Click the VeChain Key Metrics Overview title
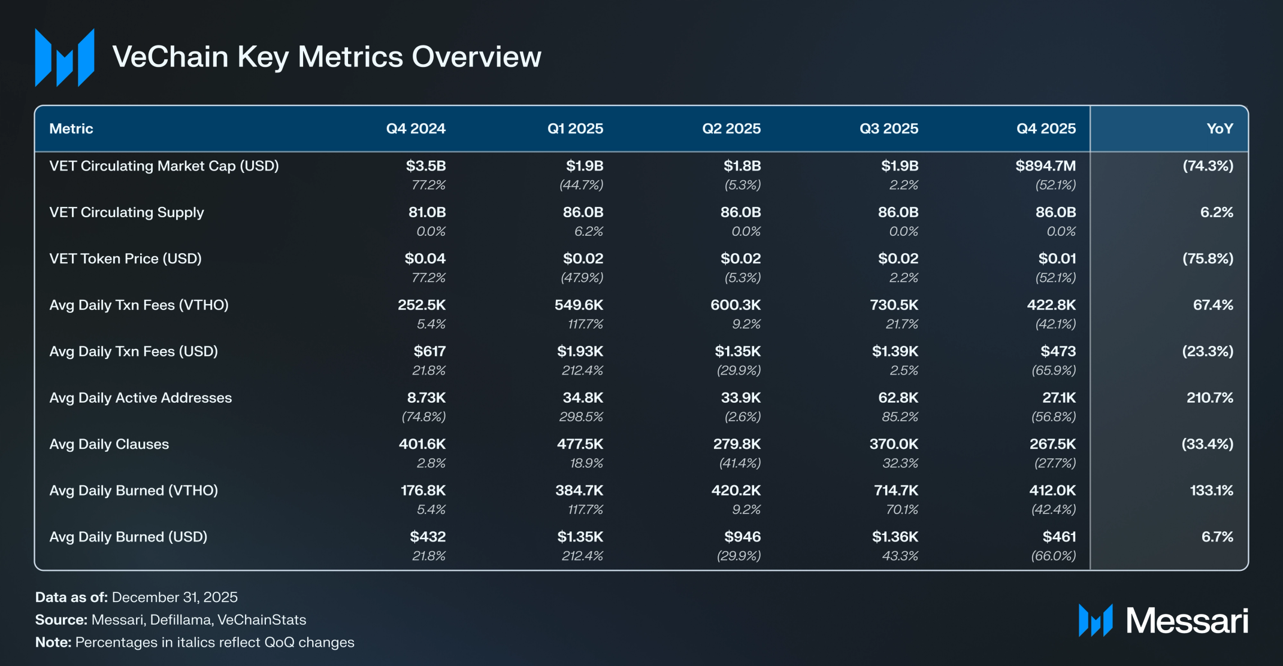 click(x=326, y=57)
